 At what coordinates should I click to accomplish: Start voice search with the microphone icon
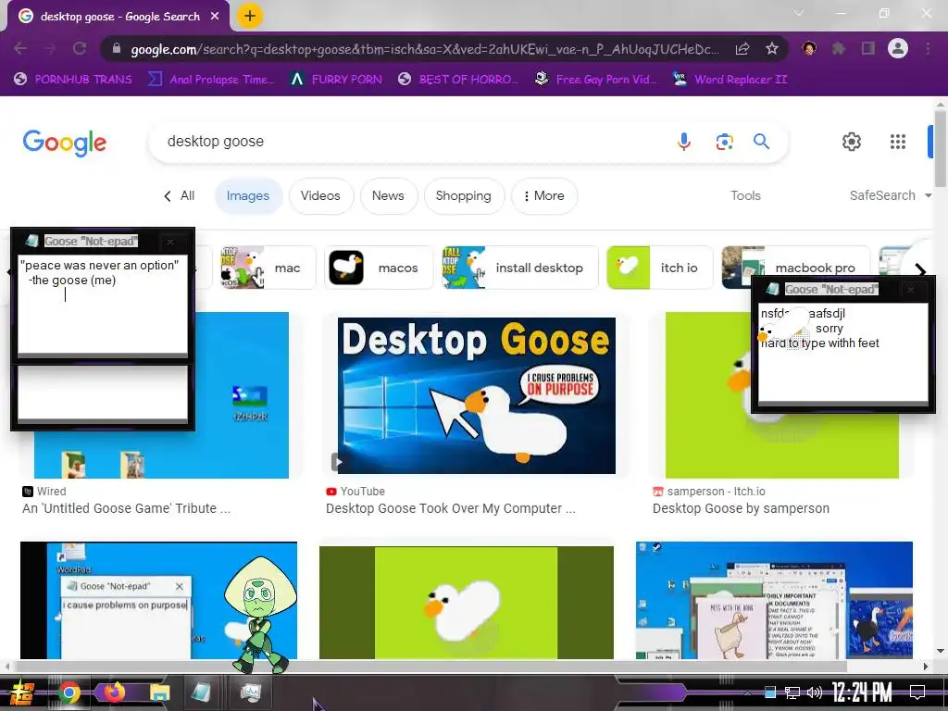click(684, 142)
